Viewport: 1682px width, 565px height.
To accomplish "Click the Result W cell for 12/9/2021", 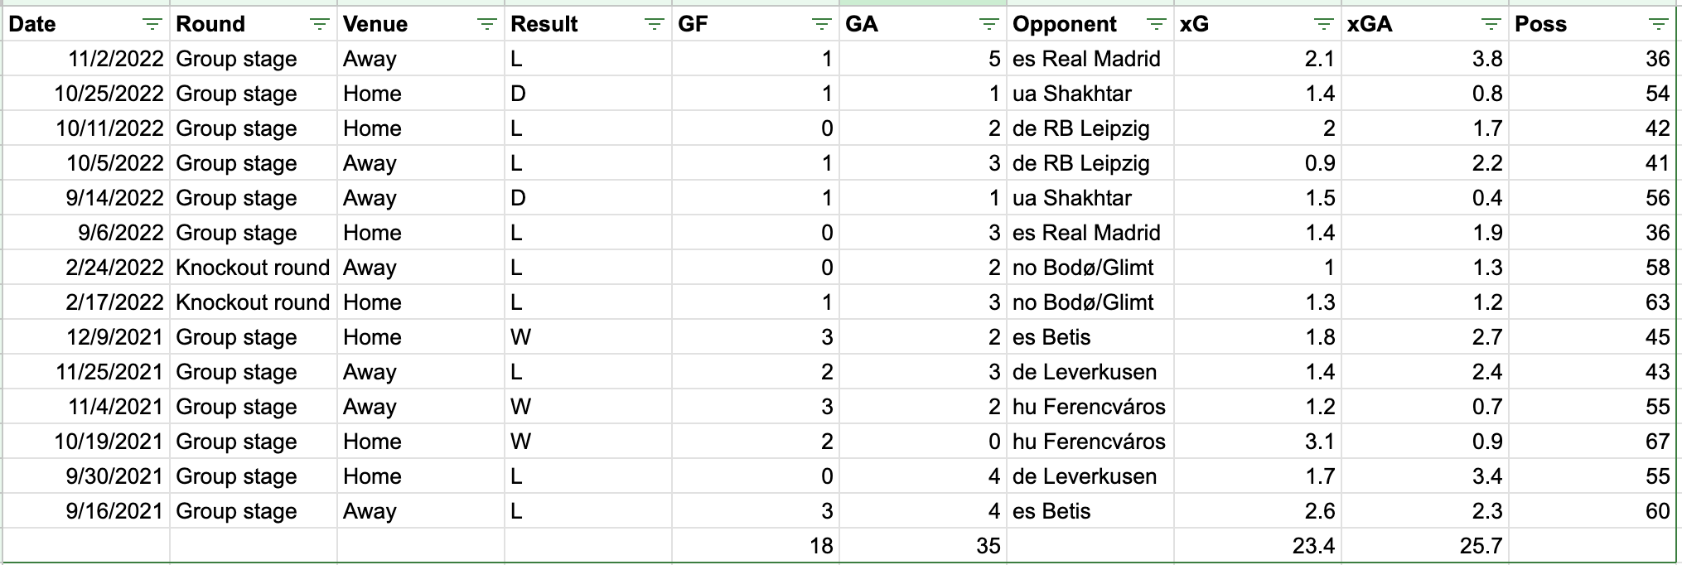I will tap(588, 337).
